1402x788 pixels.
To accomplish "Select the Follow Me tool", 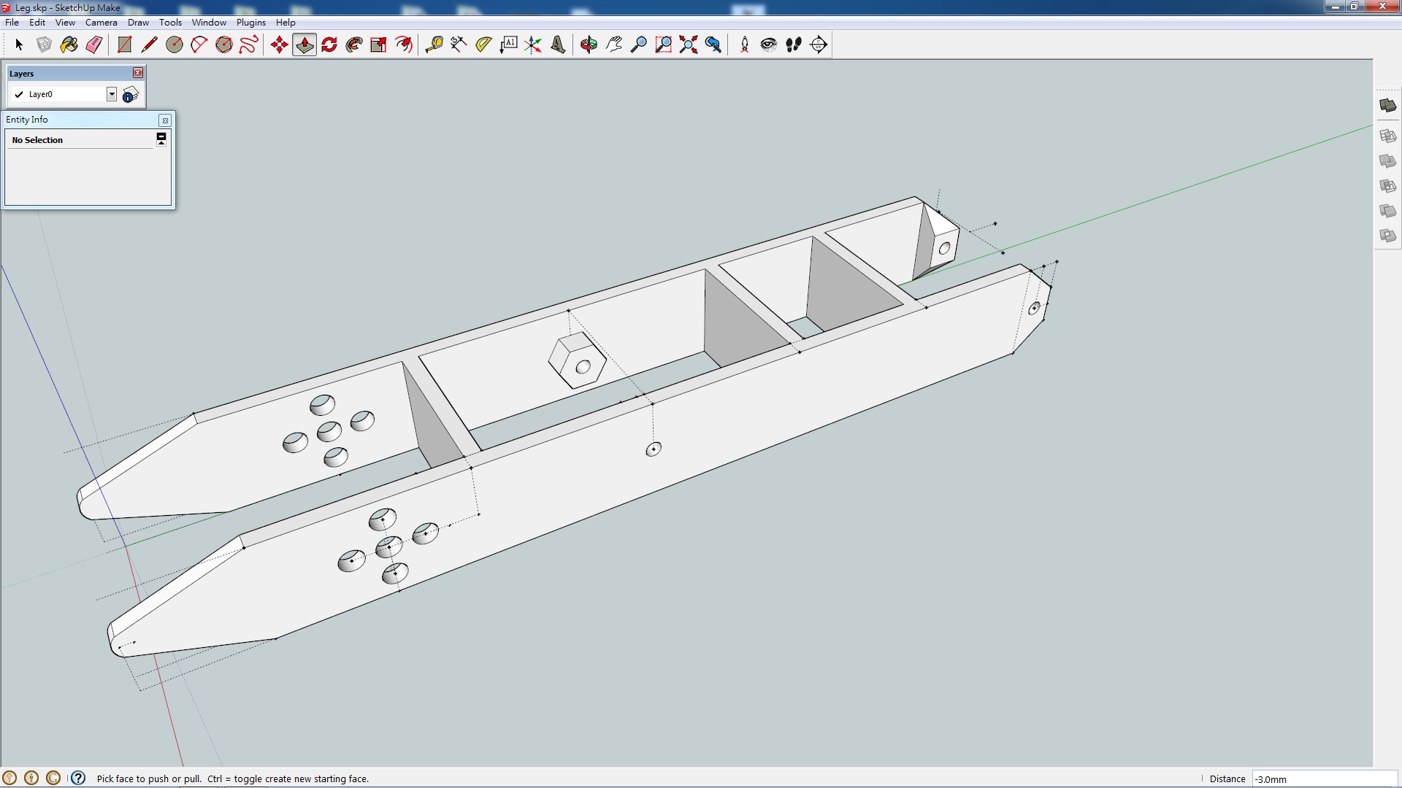I will (x=354, y=45).
